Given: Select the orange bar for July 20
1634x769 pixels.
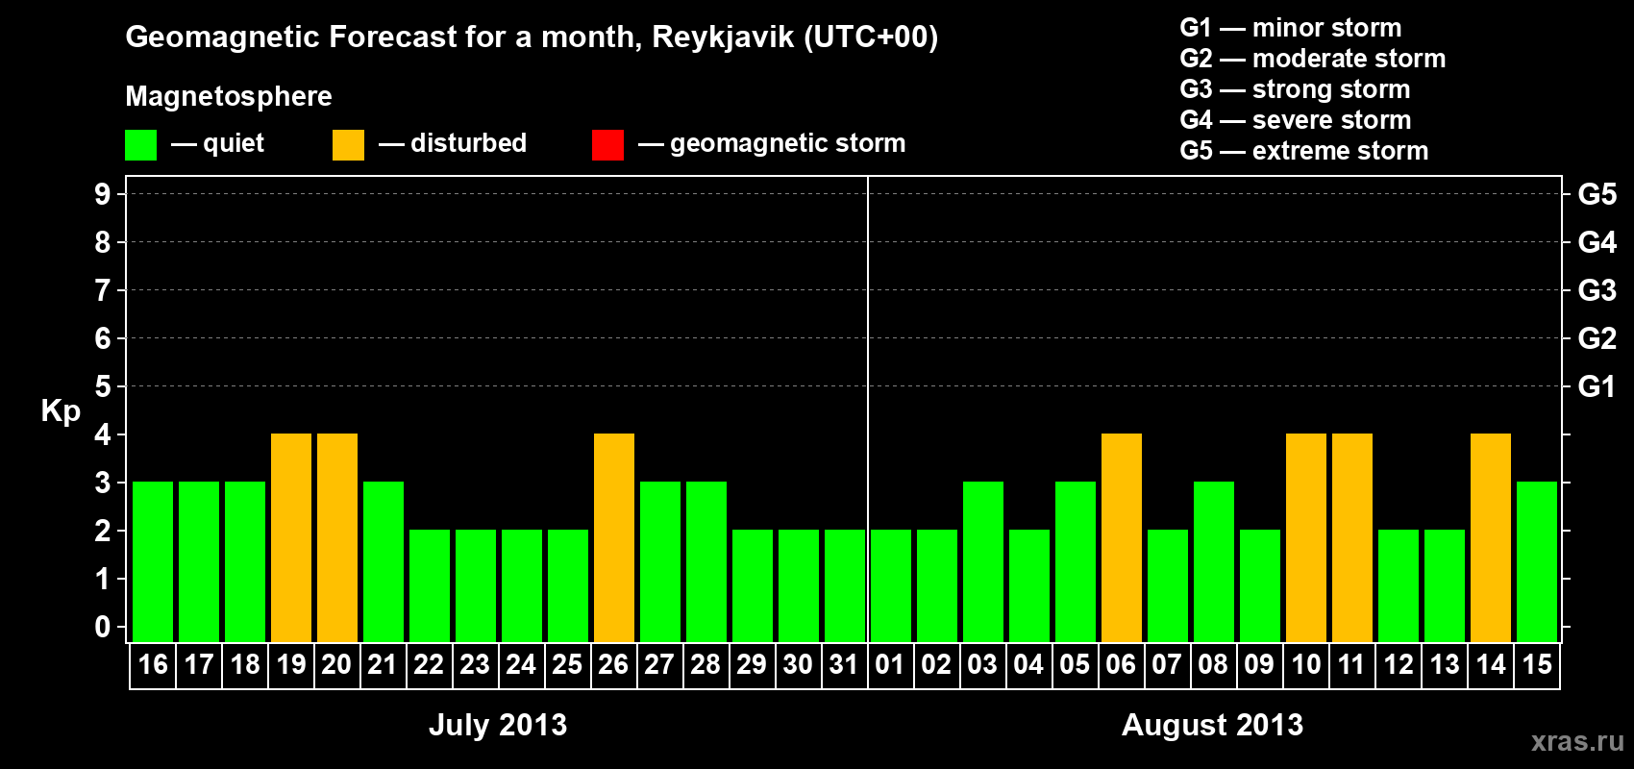Looking at the screenshot, I should click(337, 537).
